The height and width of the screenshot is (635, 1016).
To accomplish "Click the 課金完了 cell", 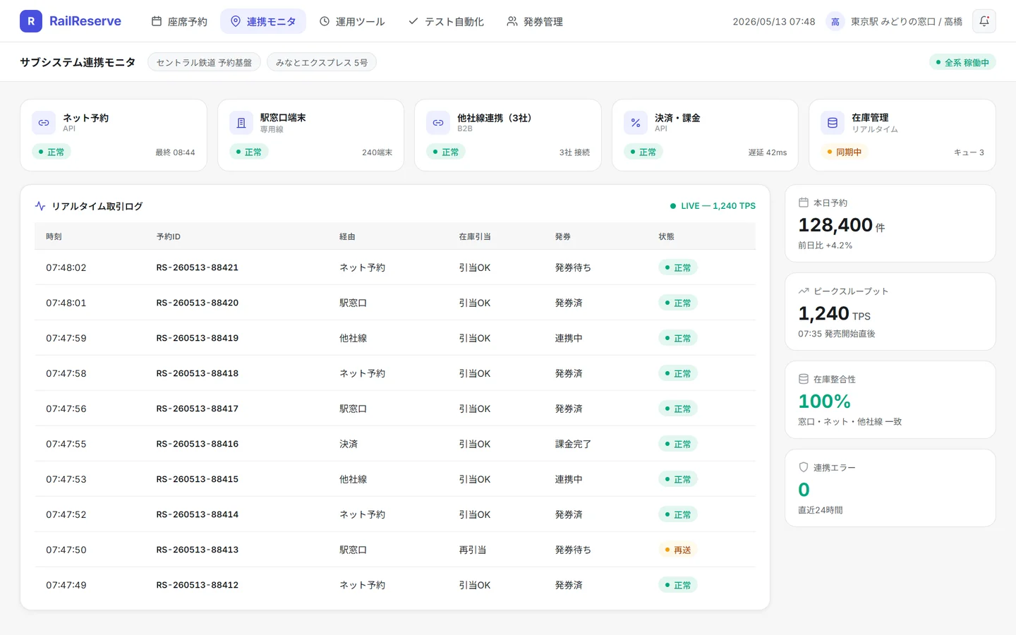I will tap(573, 444).
